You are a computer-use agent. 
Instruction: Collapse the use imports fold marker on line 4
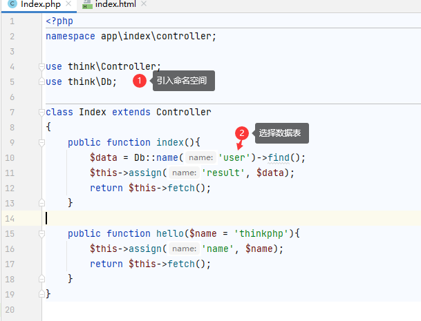coord(42,67)
